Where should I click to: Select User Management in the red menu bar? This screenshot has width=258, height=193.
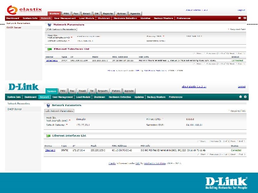[x=65, y=18]
